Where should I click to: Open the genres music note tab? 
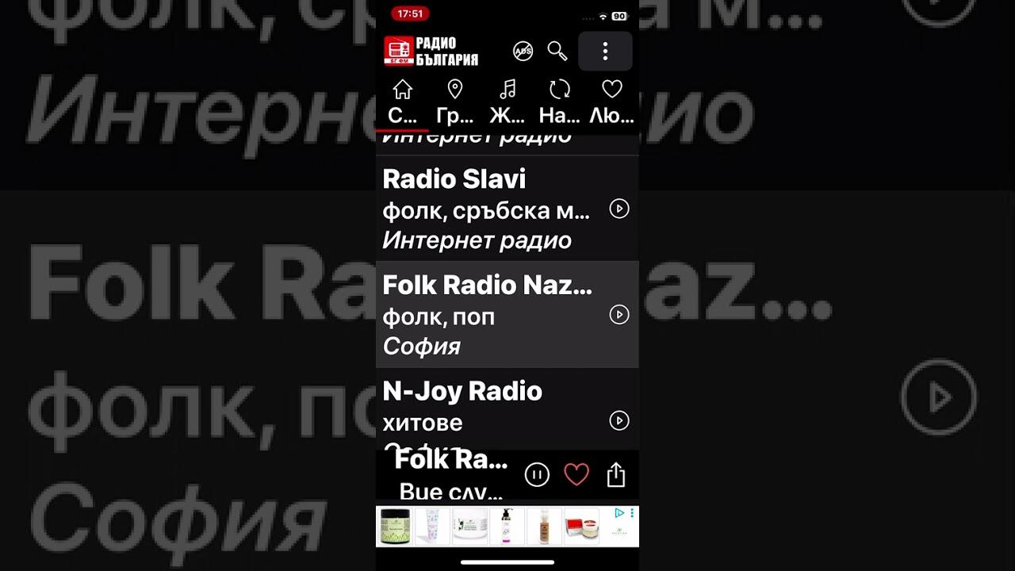[507, 102]
